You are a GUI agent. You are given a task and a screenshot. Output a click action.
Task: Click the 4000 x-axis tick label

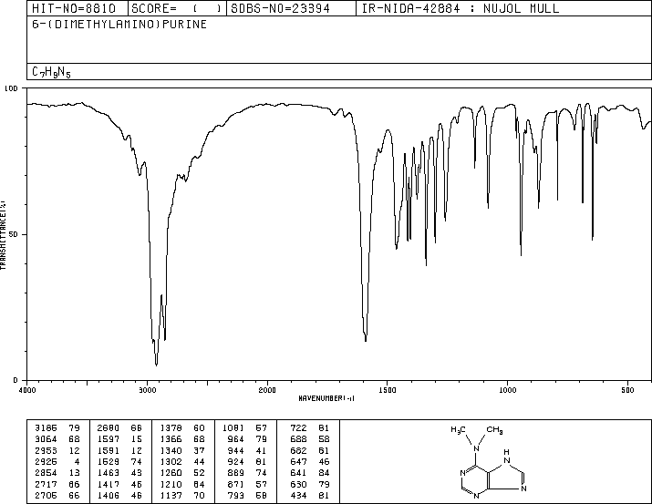tap(27, 390)
